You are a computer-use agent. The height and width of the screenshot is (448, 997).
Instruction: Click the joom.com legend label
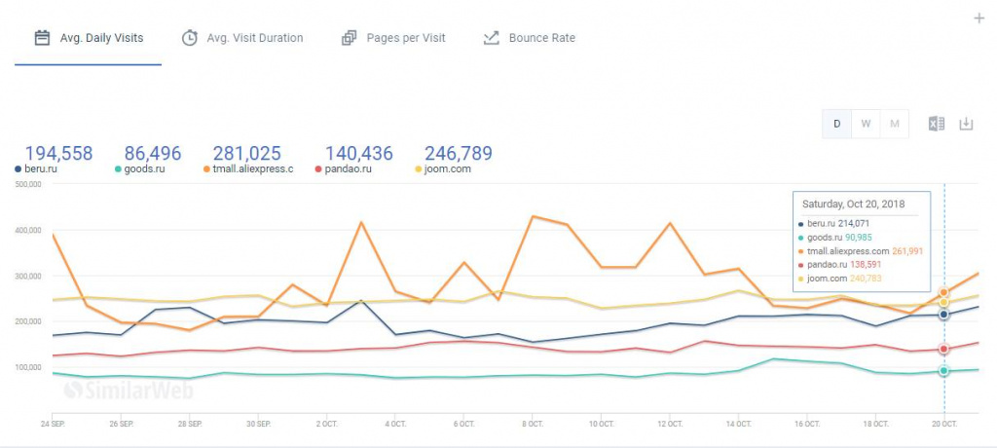(x=447, y=169)
